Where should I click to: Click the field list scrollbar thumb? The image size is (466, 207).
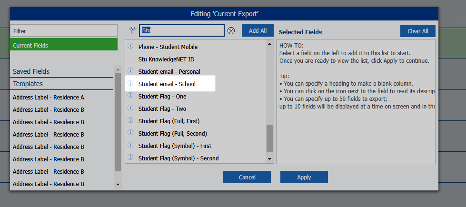click(269, 138)
